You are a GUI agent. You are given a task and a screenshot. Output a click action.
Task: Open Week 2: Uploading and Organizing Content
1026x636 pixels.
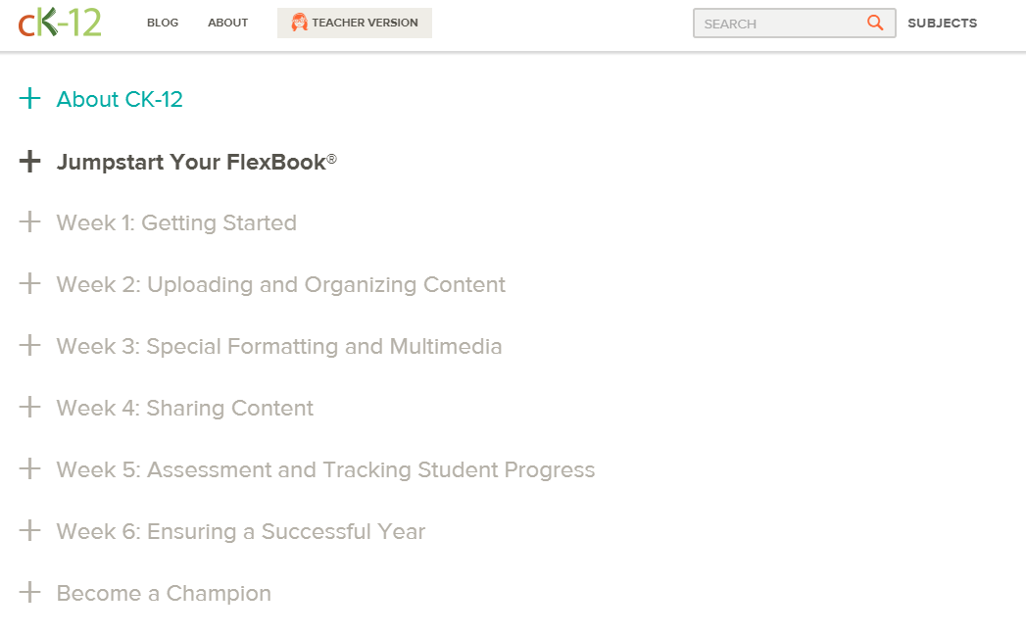click(x=280, y=284)
